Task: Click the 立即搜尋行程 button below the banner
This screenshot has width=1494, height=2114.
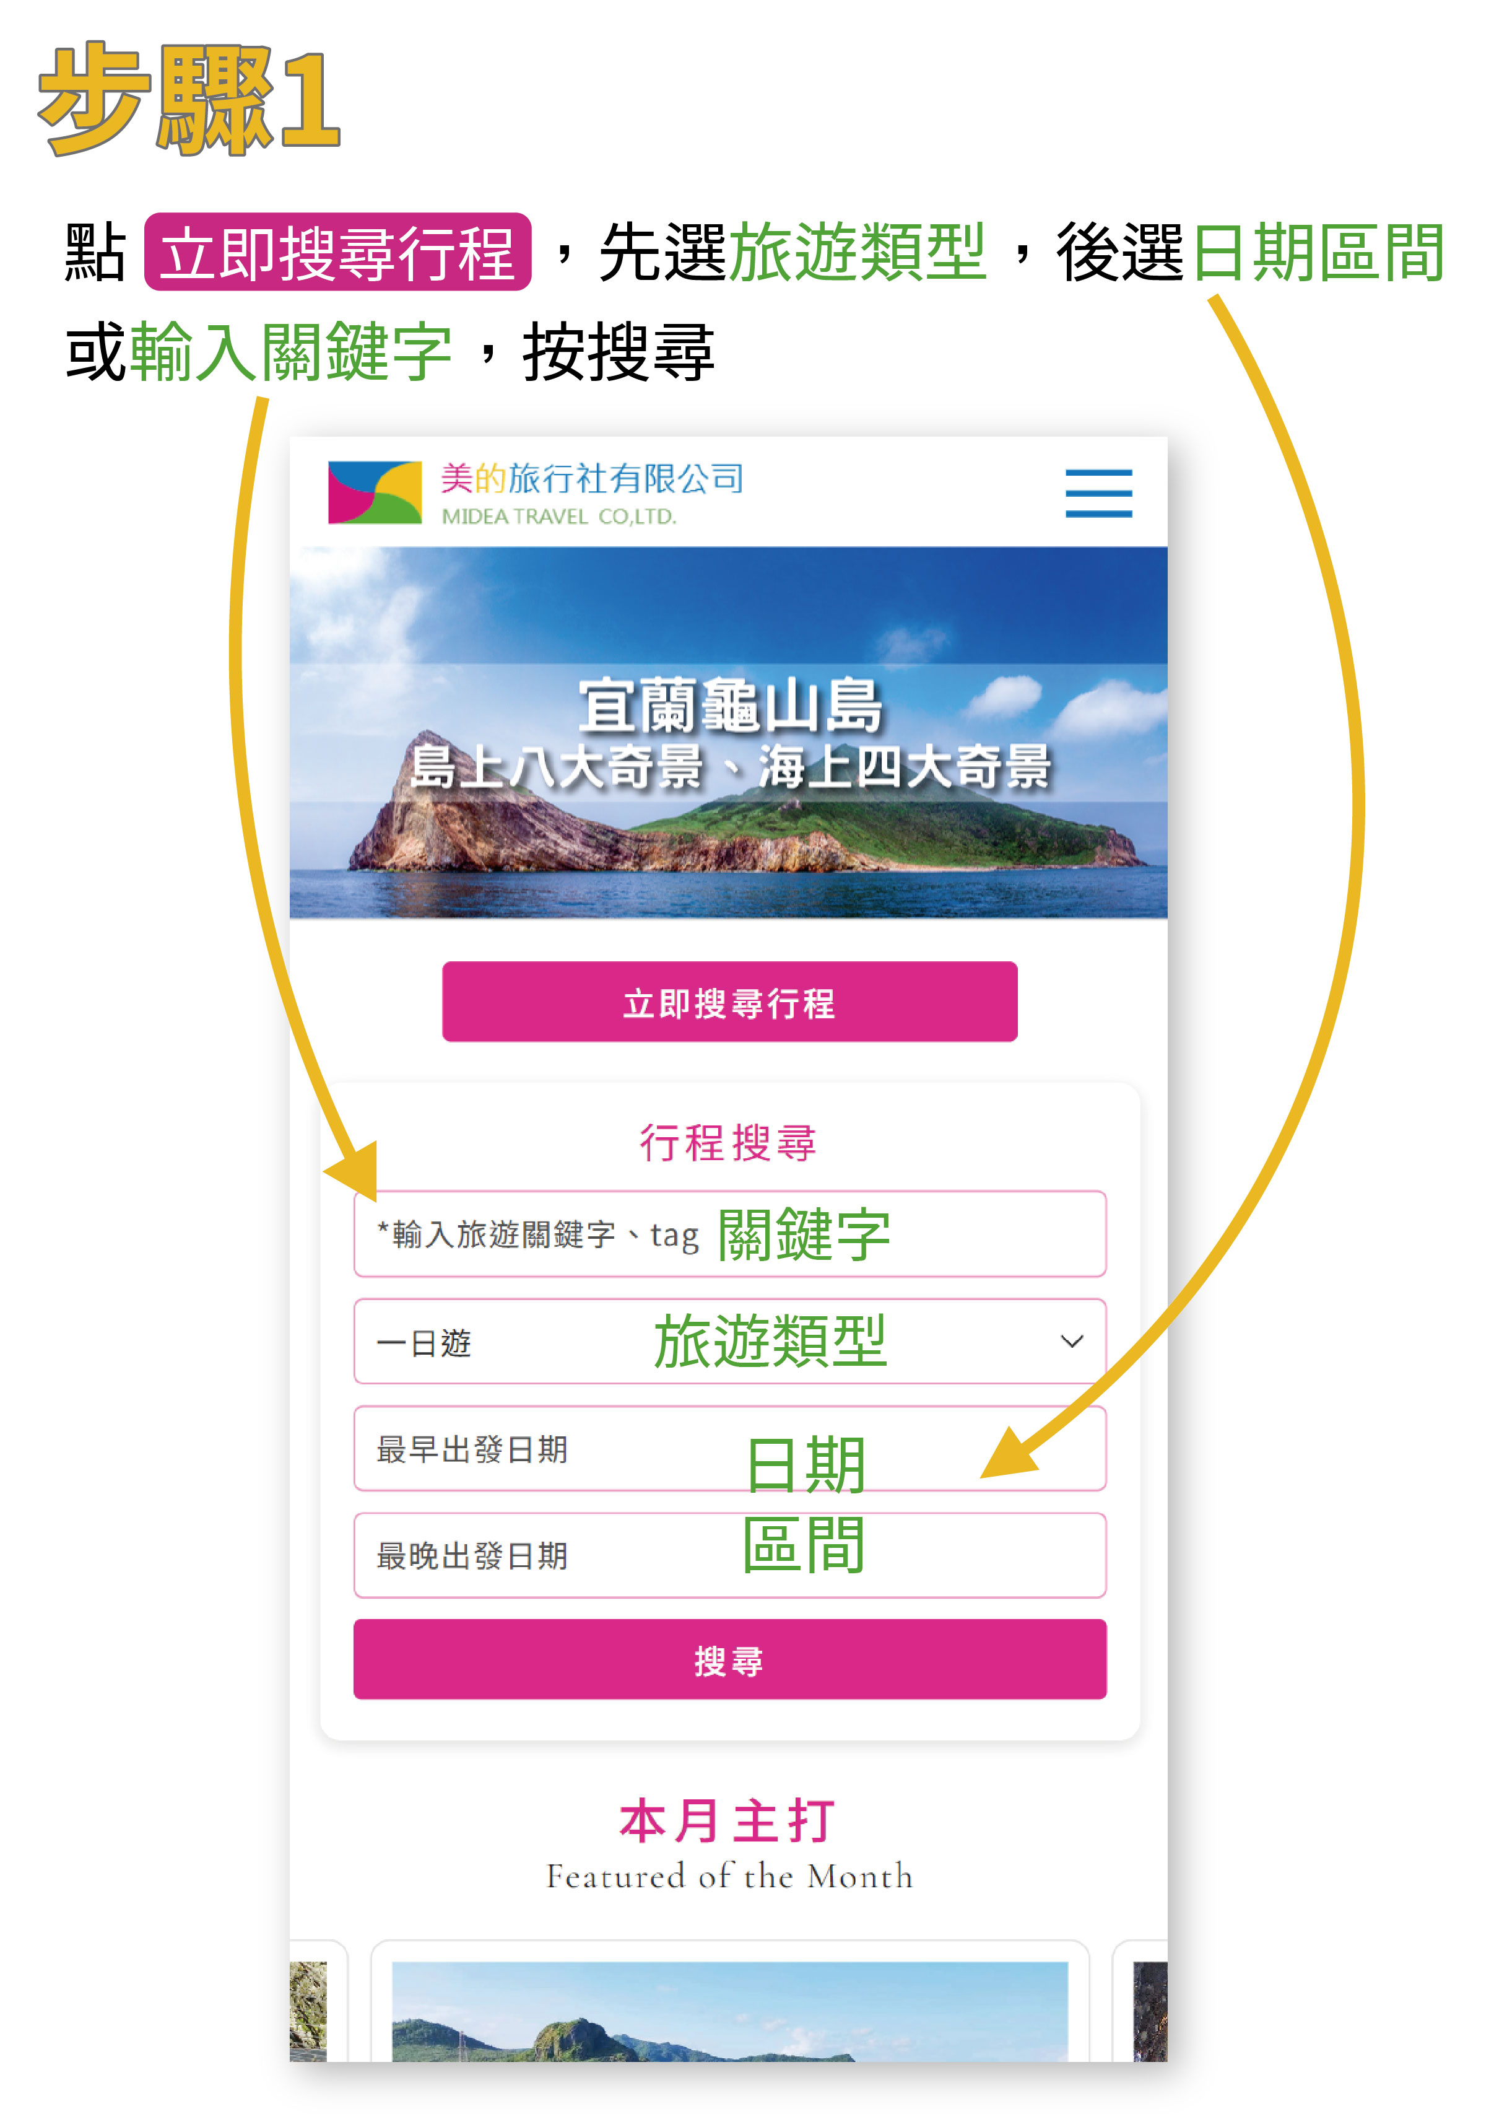Action: click(x=729, y=1002)
